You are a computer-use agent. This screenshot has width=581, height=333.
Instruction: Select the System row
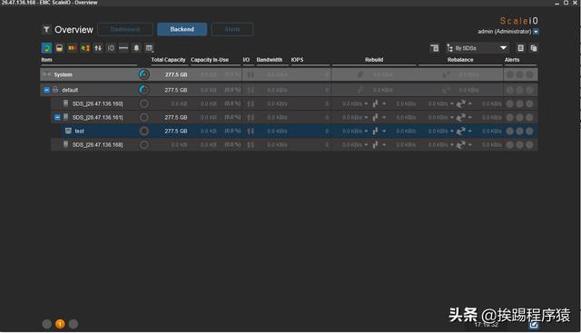point(289,74)
